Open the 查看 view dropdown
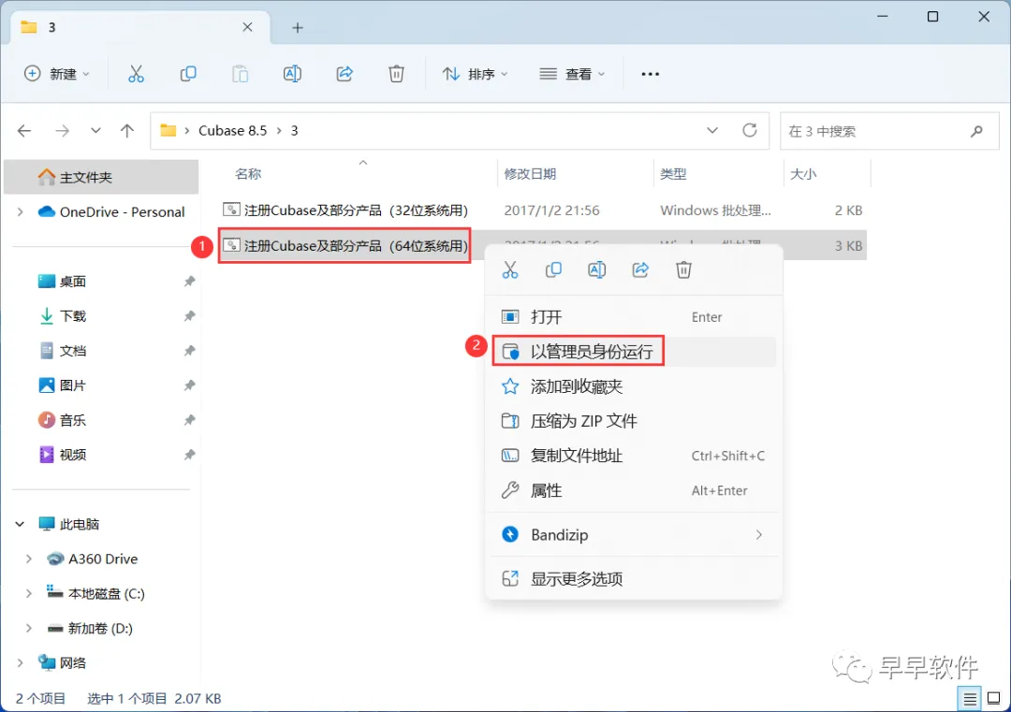Image resolution: width=1011 pixels, height=712 pixels. (x=572, y=74)
